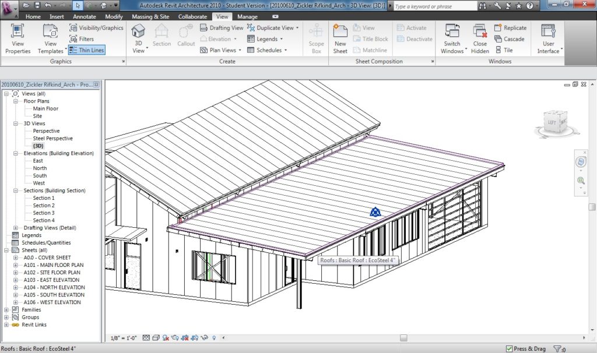Open the Manage ribbon tab
597x353 pixels.
point(247,17)
